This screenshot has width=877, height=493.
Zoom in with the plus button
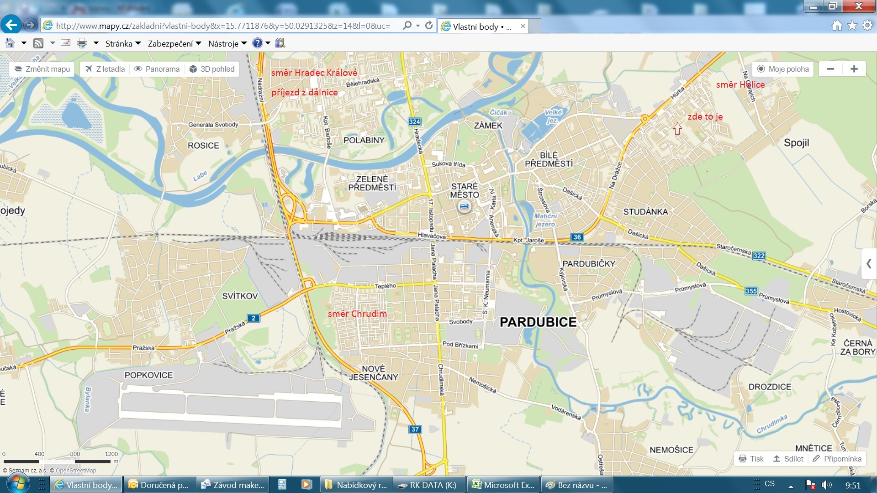tap(854, 69)
